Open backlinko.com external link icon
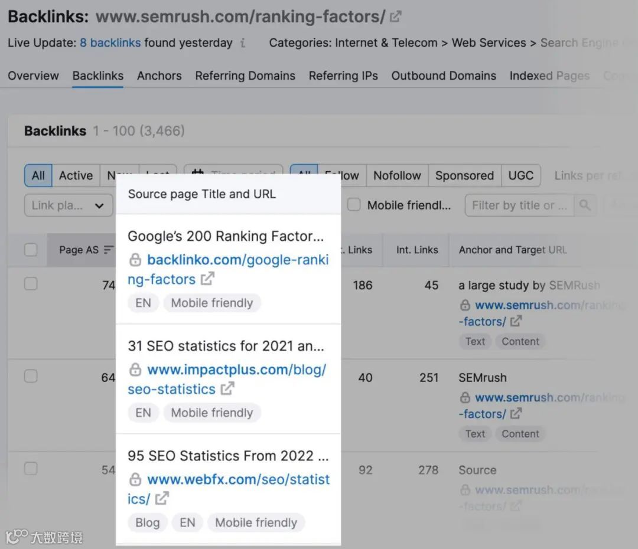638x549 pixels. (x=207, y=279)
